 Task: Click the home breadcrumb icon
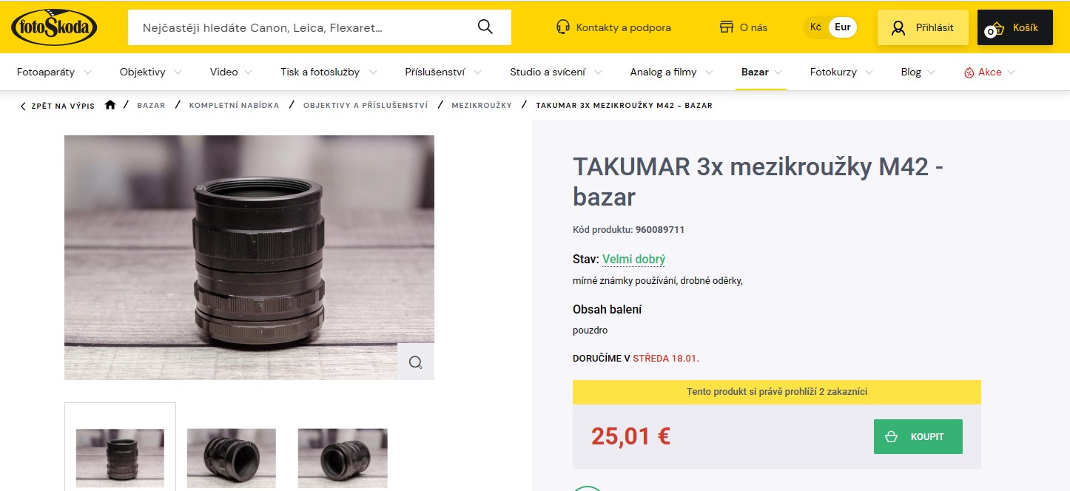click(110, 105)
